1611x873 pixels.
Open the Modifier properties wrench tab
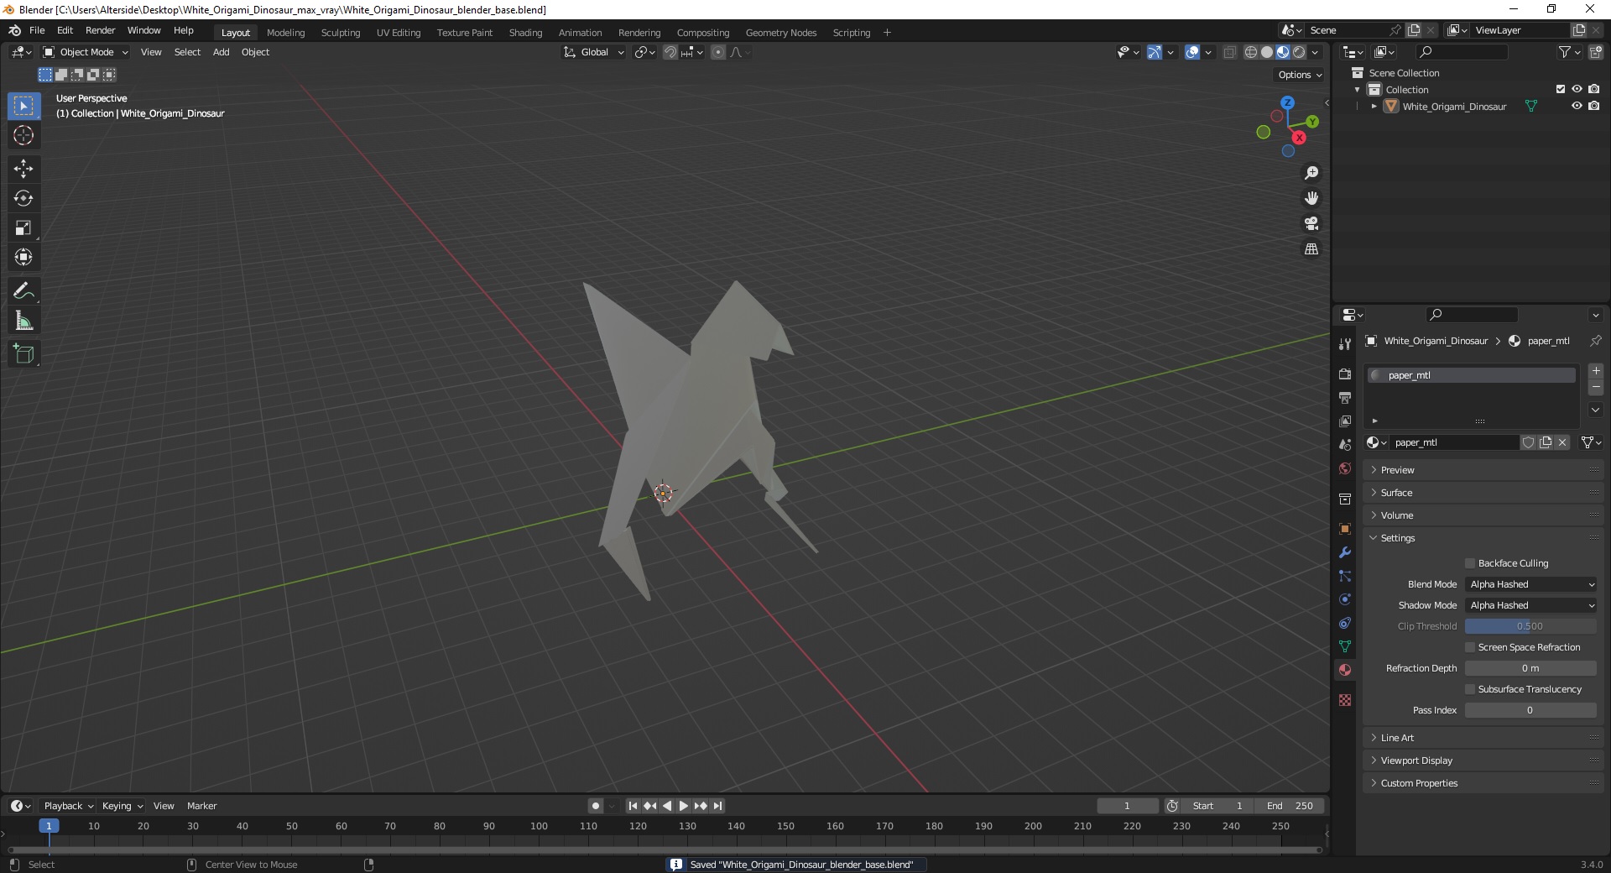[x=1345, y=552]
